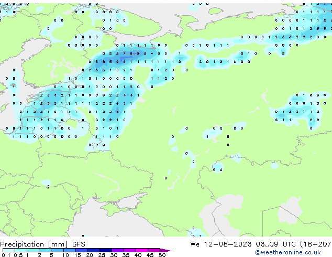Click legend value "20"
Image resolution: width=332 pixels, height=257 pixels.
(x=90, y=255)
